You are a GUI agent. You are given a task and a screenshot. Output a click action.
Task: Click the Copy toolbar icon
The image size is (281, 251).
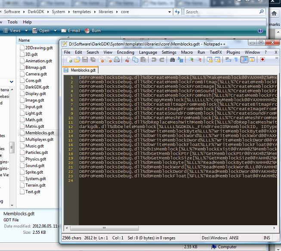135,60
